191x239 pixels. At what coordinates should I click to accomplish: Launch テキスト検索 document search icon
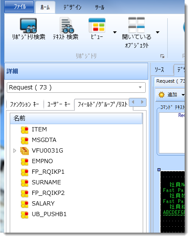tap(66, 25)
